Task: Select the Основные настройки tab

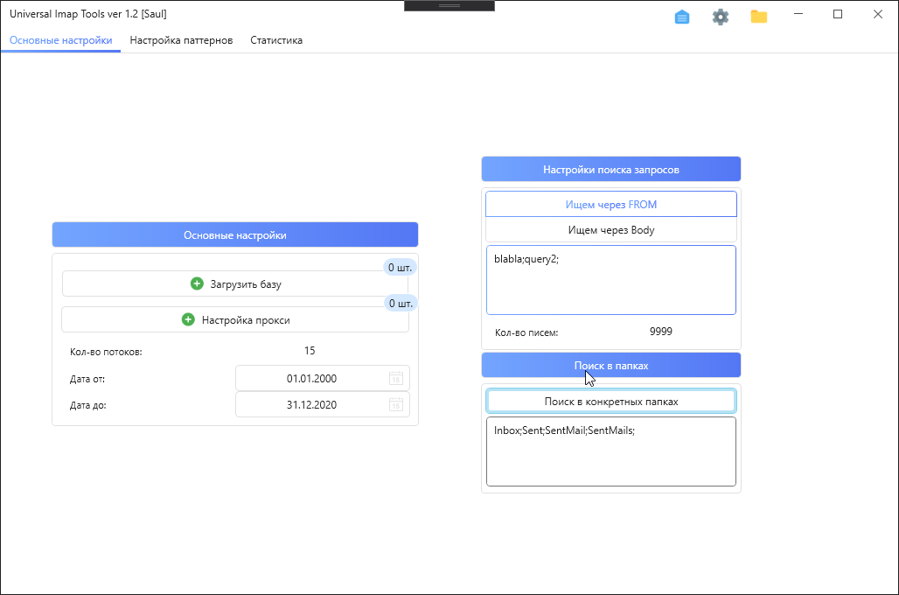Action: point(60,40)
